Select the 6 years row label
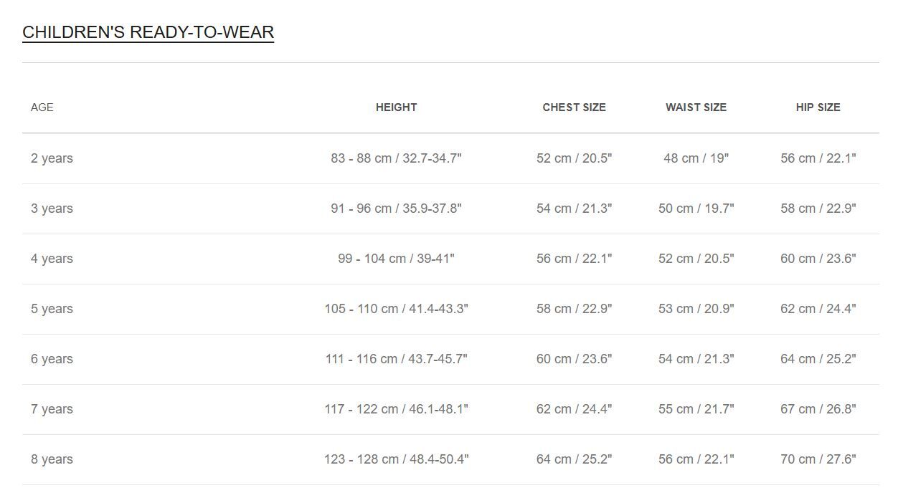 click(x=52, y=359)
